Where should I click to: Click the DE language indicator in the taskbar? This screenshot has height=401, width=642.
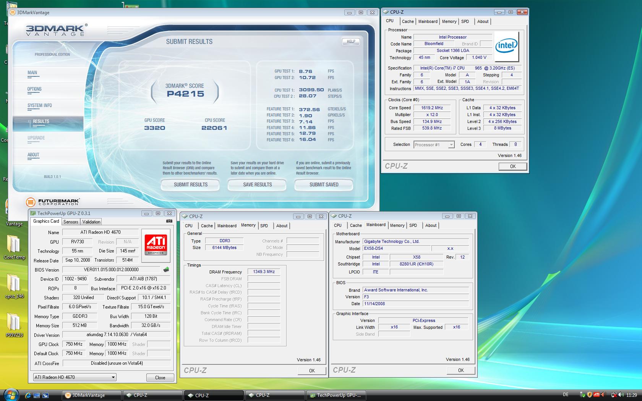[x=566, y=395]
